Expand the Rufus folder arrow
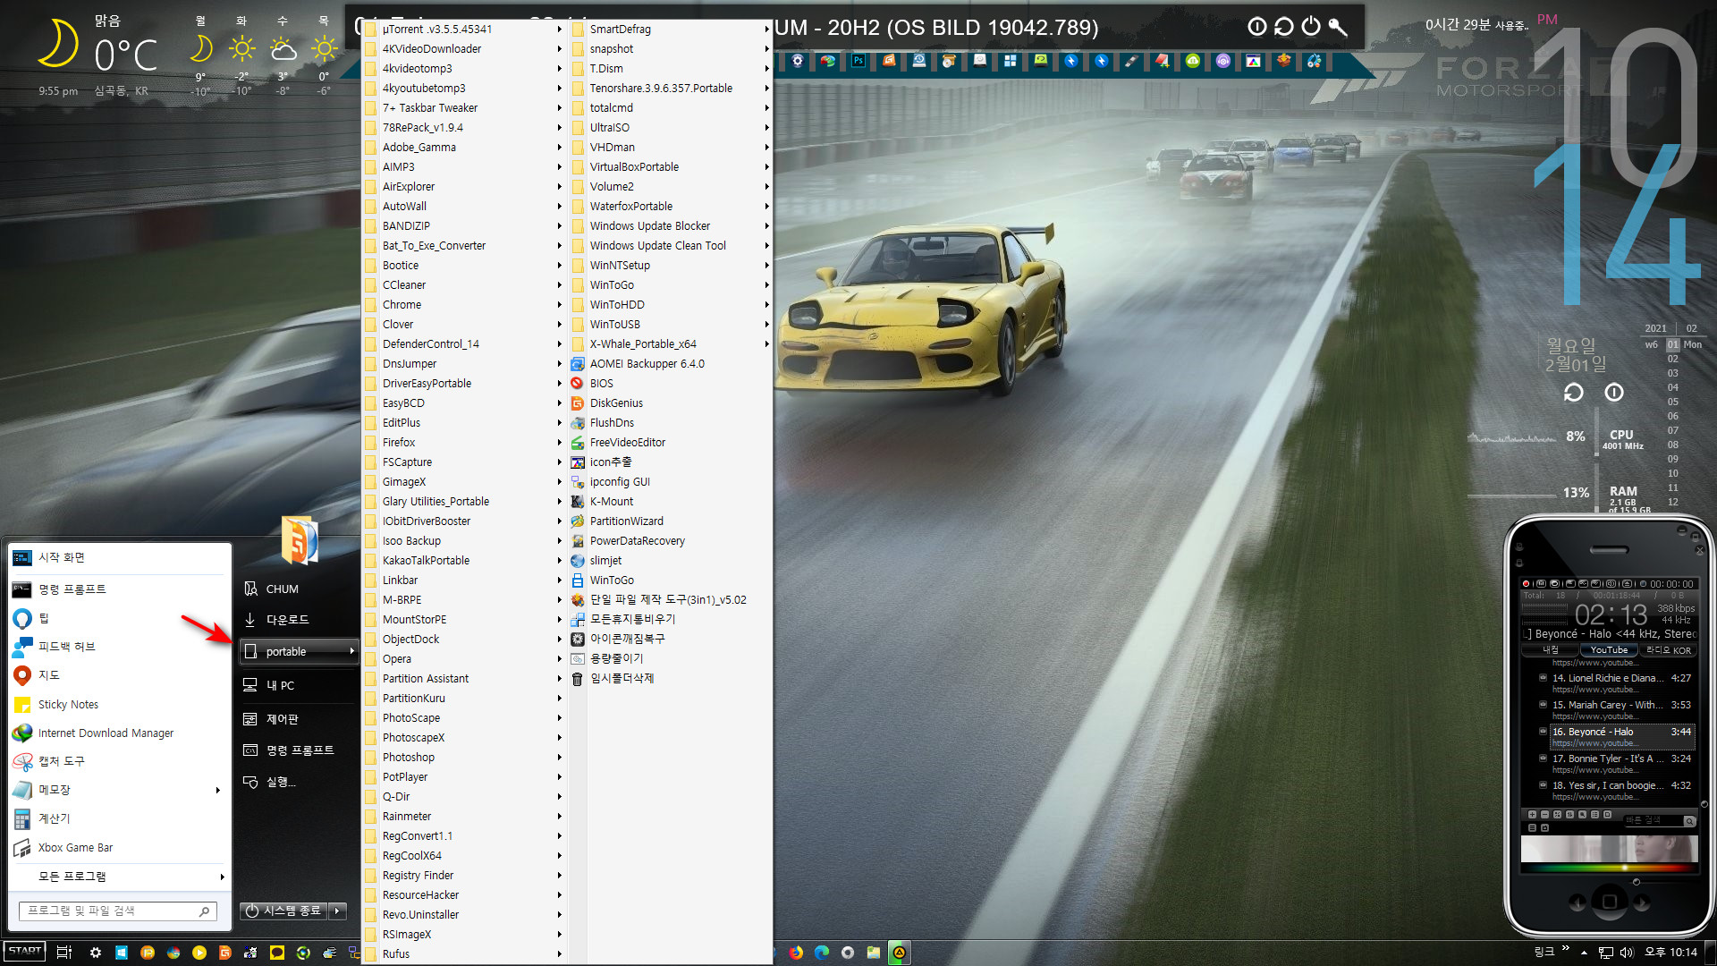1717x966 pixels. pos(560,954)
